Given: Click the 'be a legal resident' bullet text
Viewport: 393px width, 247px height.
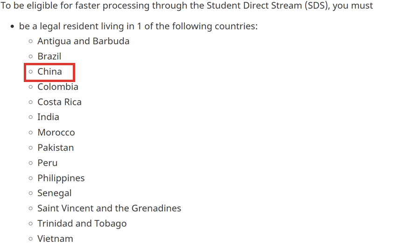Looking at the screenshot, I should coord(138,26).
